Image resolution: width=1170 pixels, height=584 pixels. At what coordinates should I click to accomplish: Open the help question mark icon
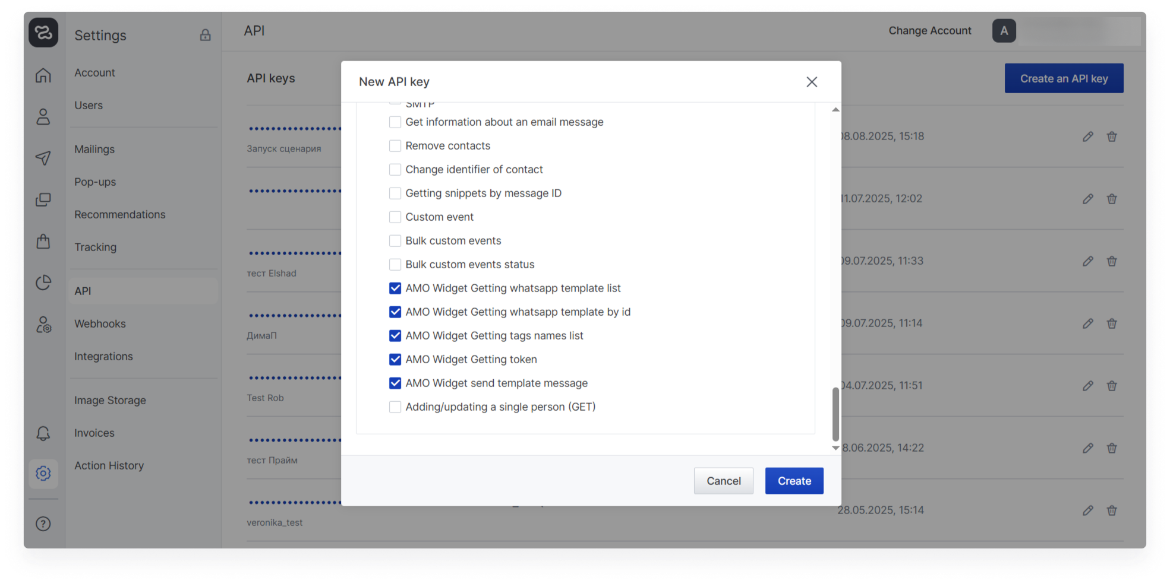43,523
